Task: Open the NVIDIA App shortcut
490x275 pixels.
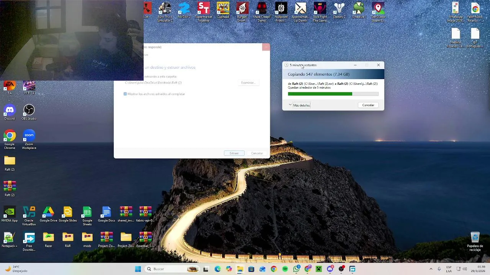Action: pos(10,215)
